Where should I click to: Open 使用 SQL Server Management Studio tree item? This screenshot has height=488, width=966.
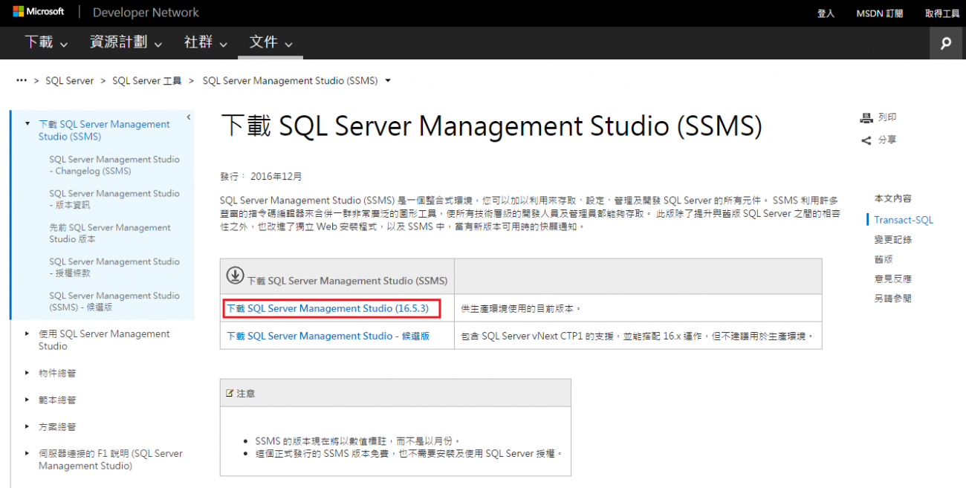[x=104, y=340]
